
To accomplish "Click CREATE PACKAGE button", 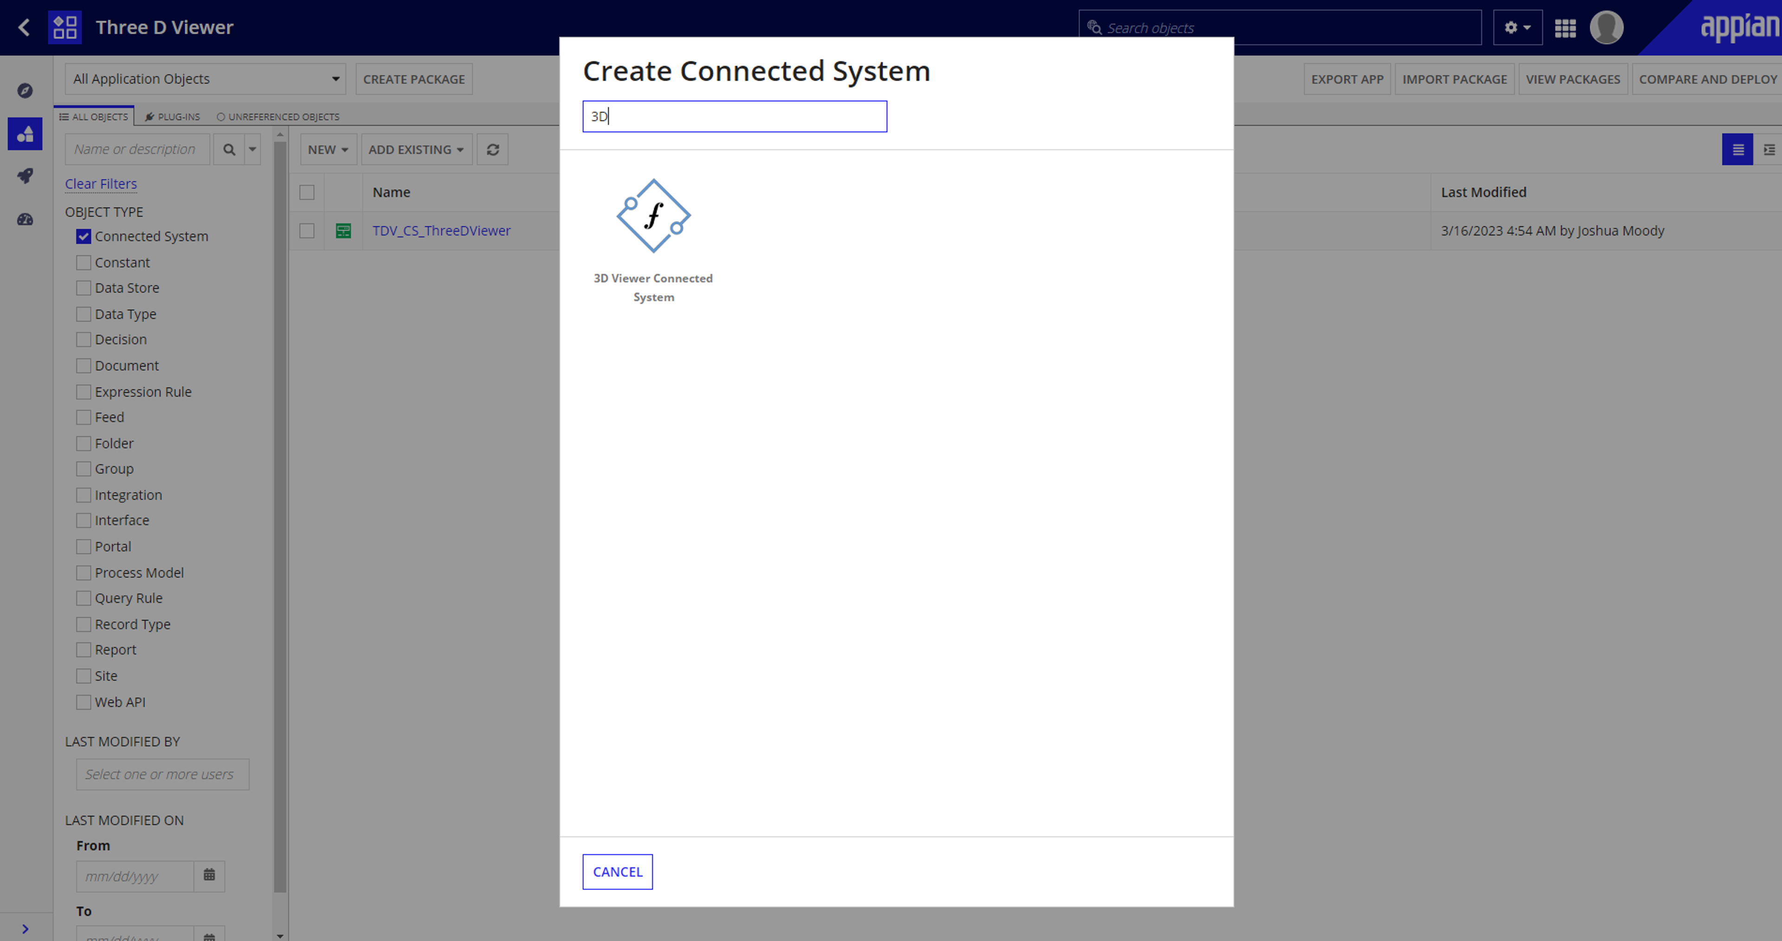I will click(x=413, y=79).
